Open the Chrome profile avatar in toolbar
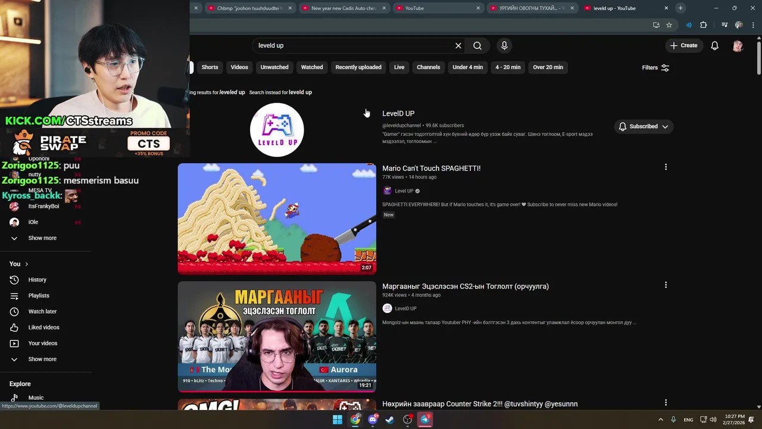The image size is (762, 429). pos(739,25)
